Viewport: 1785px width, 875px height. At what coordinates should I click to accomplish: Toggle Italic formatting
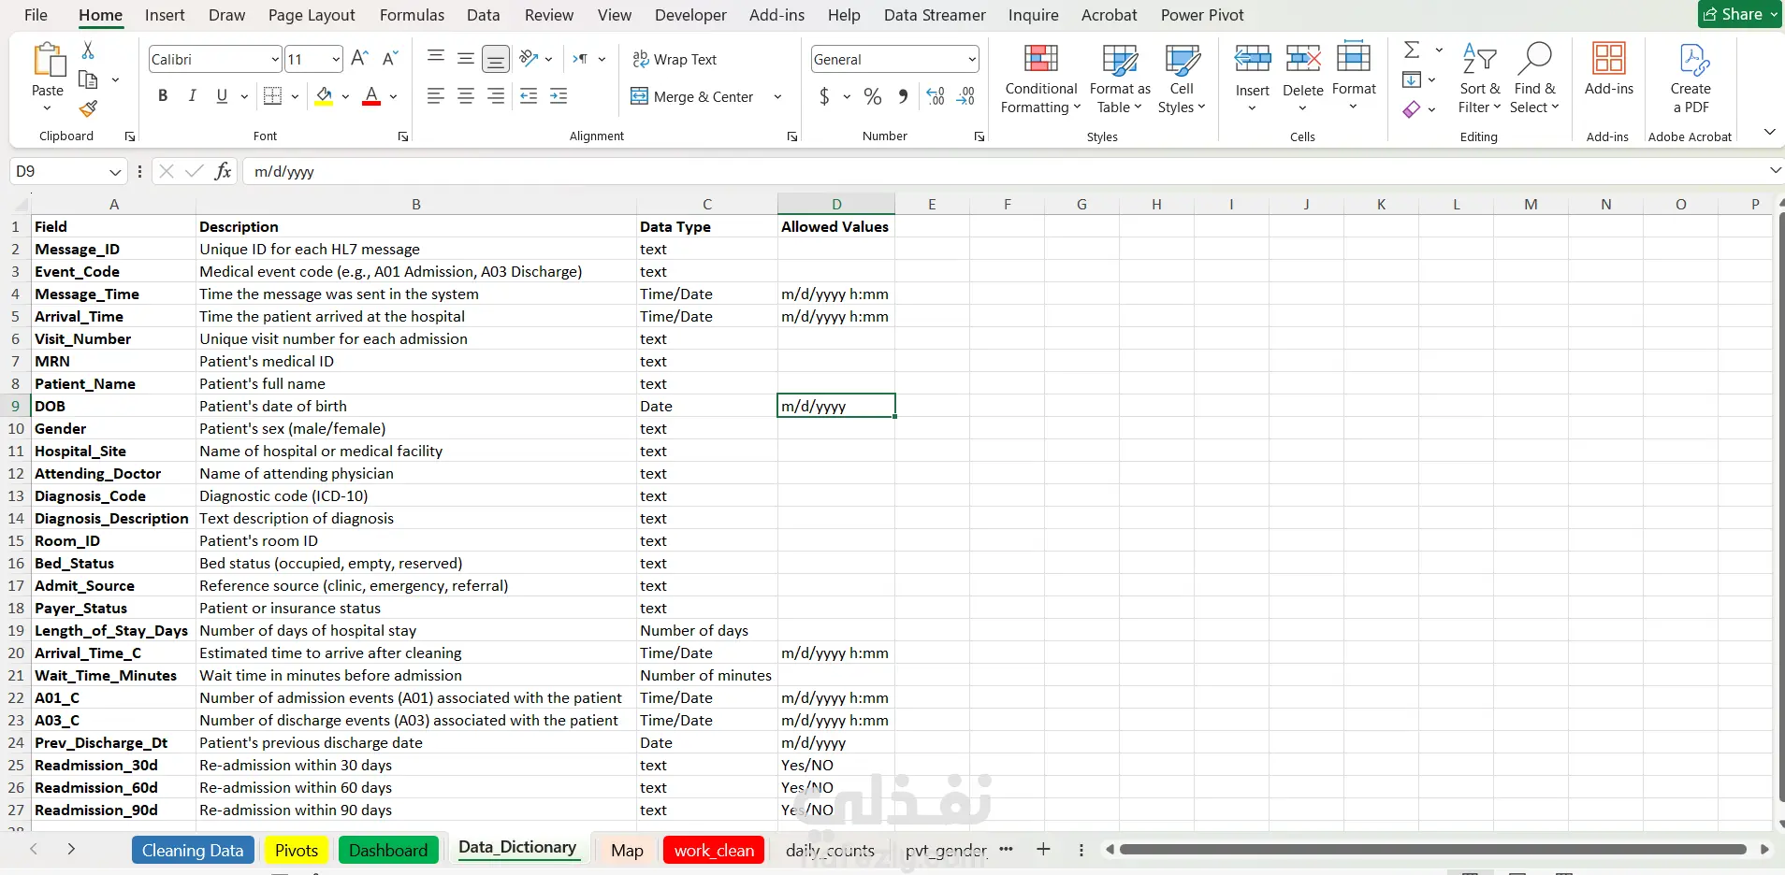[193, 96]
